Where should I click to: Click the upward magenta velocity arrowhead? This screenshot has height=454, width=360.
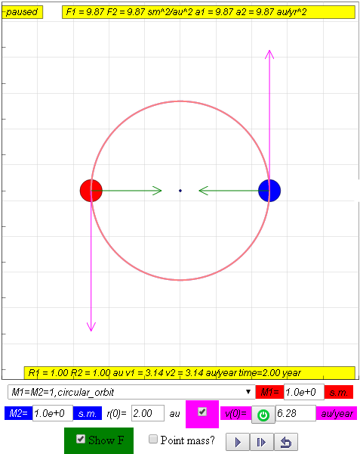click(x=269, y=54)
